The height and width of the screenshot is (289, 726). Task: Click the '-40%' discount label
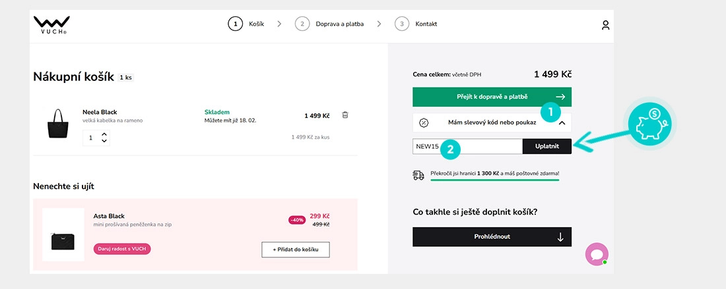coord(297,221)
